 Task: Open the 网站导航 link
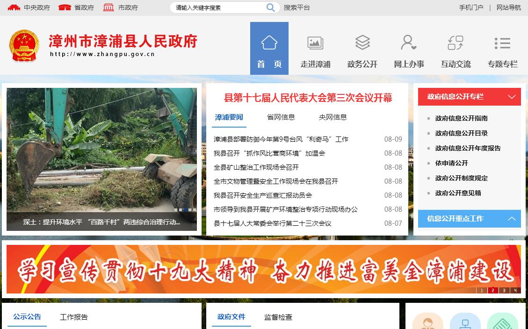pos(508,7)
